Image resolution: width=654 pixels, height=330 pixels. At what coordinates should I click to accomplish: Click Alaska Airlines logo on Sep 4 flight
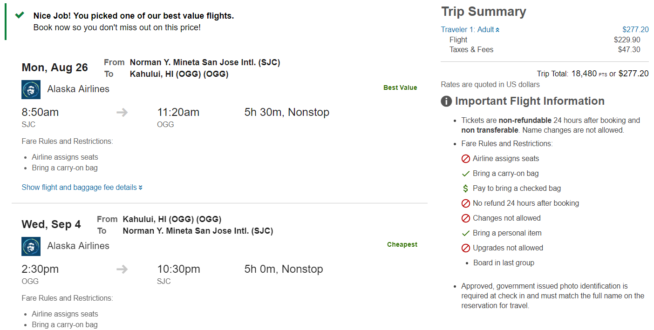(31, 246)
